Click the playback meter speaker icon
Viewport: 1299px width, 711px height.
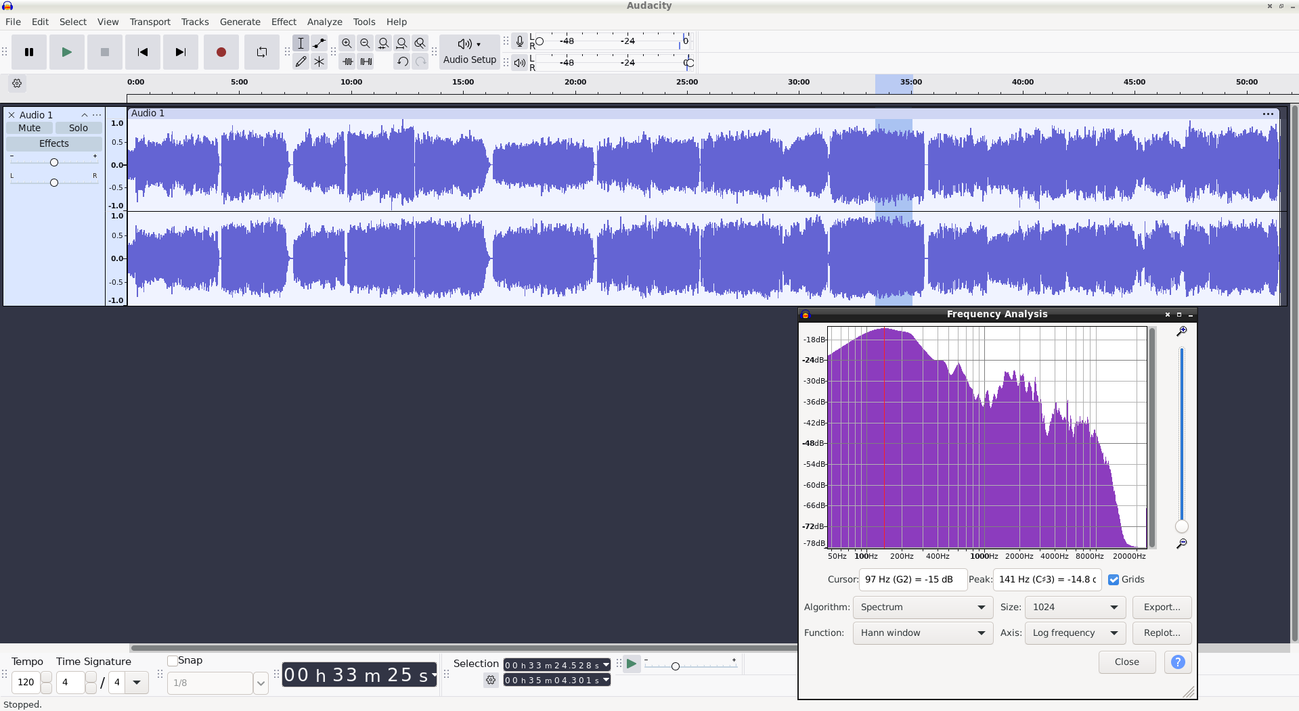pyautogui.click(x=519, y=63)
